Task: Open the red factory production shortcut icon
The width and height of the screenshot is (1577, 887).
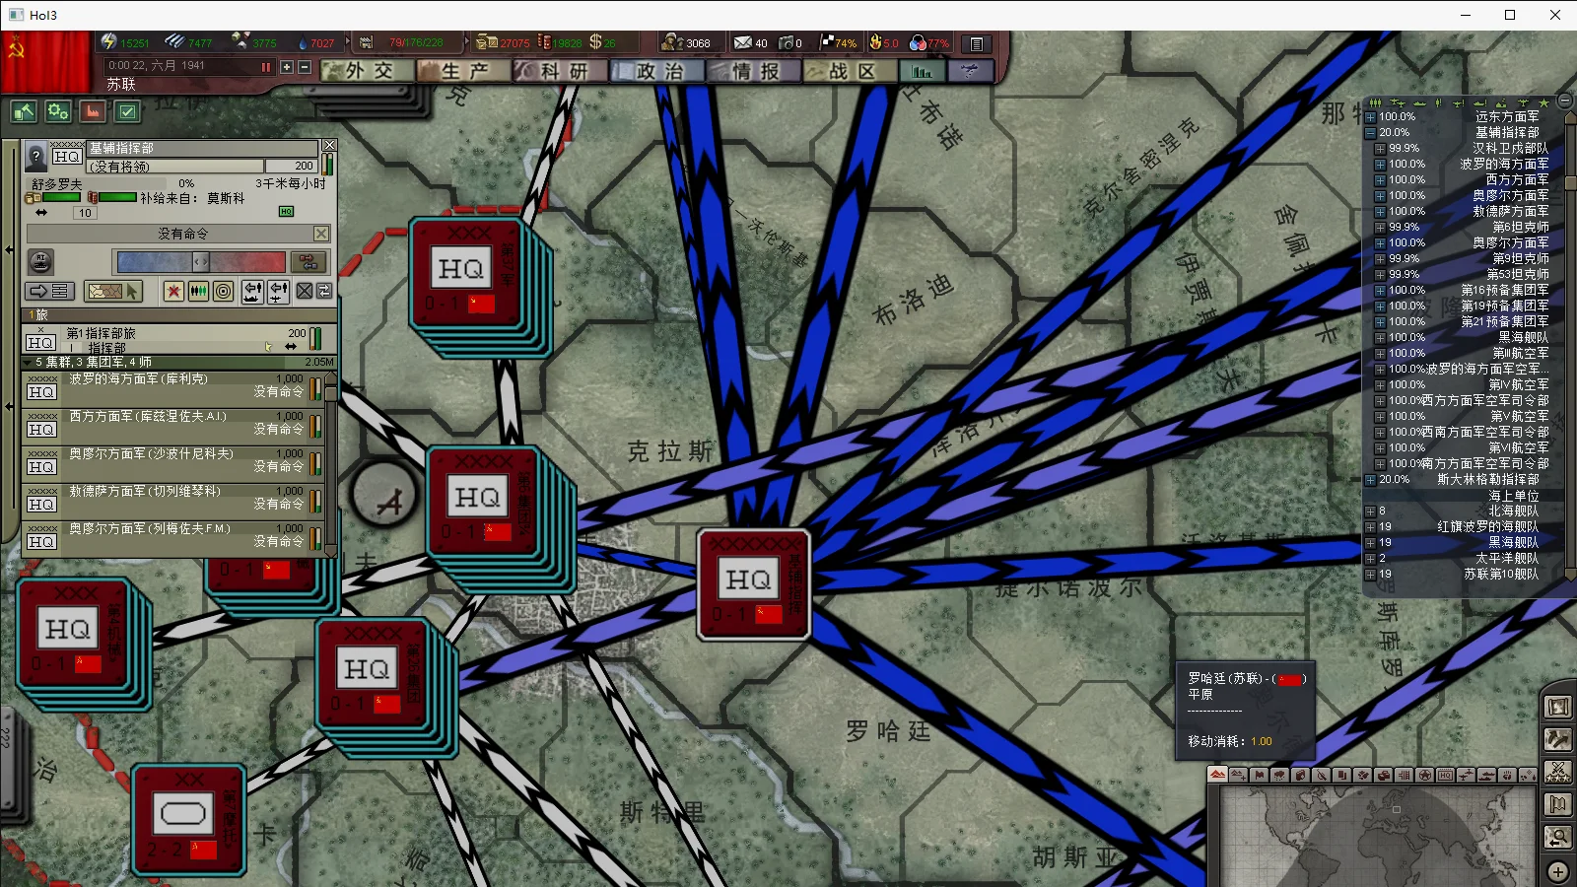Action: (93, 111)
